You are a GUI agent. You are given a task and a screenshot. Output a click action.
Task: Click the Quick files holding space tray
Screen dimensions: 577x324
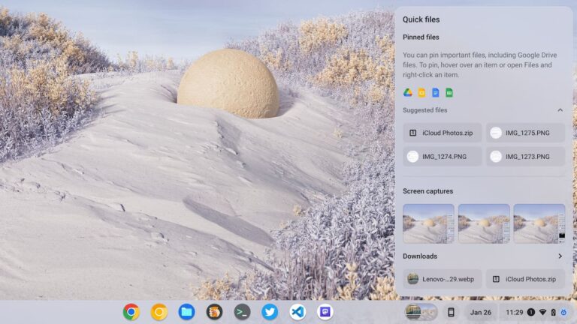pos(421,312)
